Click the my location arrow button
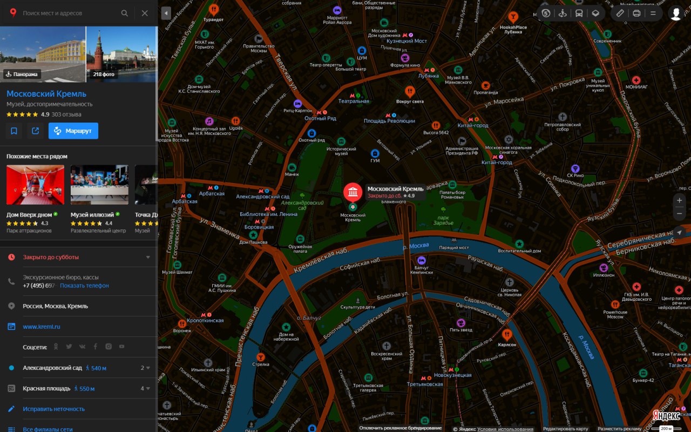Image resolution: width=691 pixels, height=432 pixels. pos(680,232)
